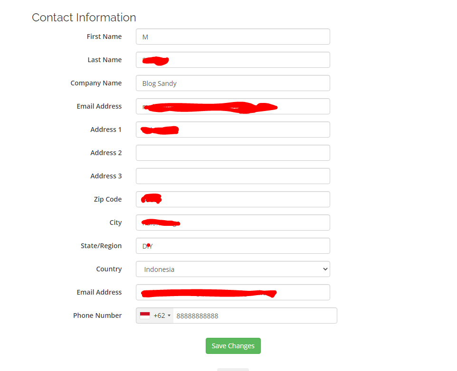Click the empty Address 2 field
The image size is (457, 371).
[x=233, y=153]
